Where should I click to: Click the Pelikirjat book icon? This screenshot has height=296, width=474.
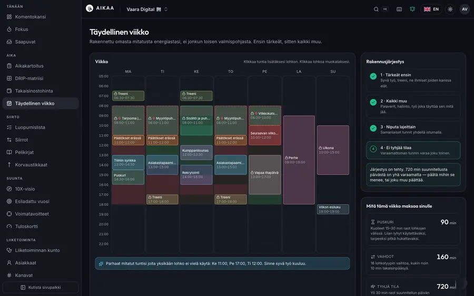[x=9, y=152]
